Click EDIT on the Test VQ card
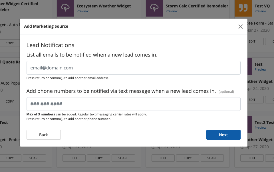Image resolution: width=274 pixels, height=172 pixels. [252, 41]
